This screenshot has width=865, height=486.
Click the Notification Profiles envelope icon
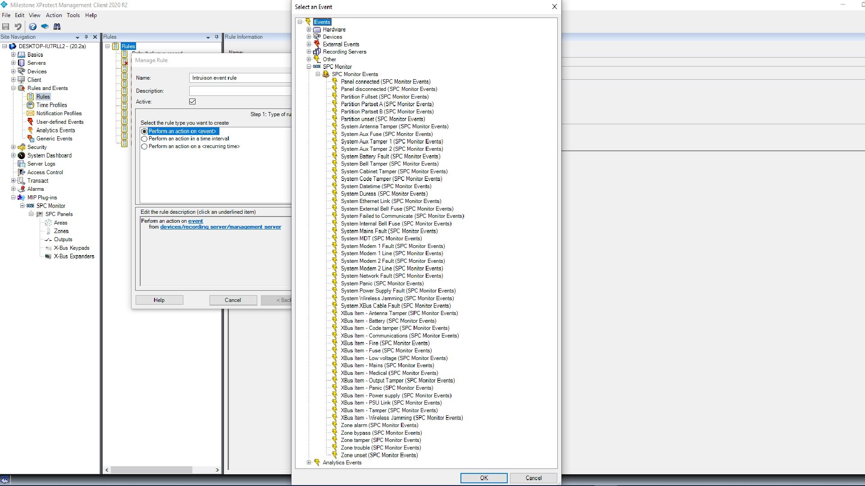click(30, 113)
